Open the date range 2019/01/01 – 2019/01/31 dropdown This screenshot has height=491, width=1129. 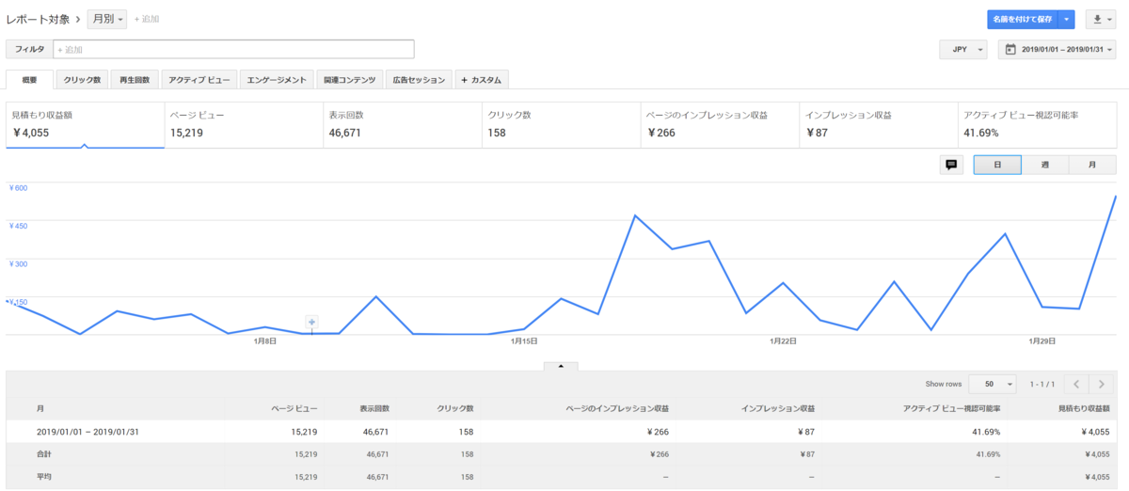pos(1057,50)
